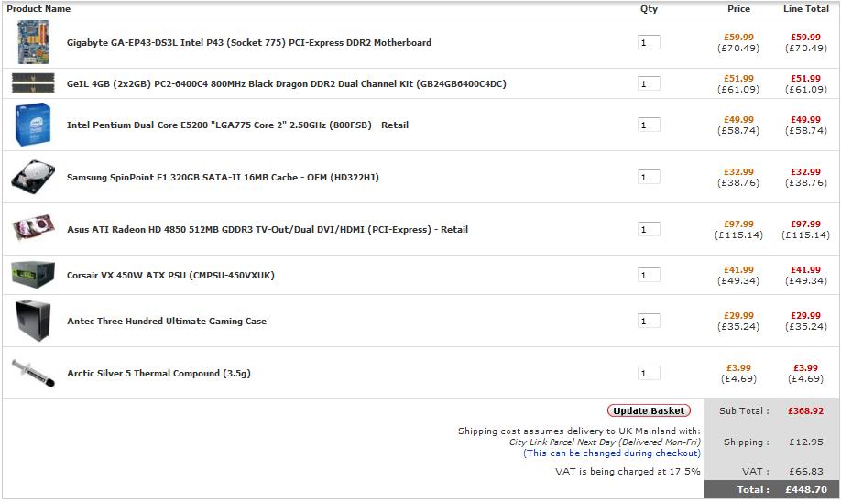The image size is (841, 502).
Task: Click the quantity field for GeIL 4GB RAM
Action: pyautogui.click(x=649, y=83)
